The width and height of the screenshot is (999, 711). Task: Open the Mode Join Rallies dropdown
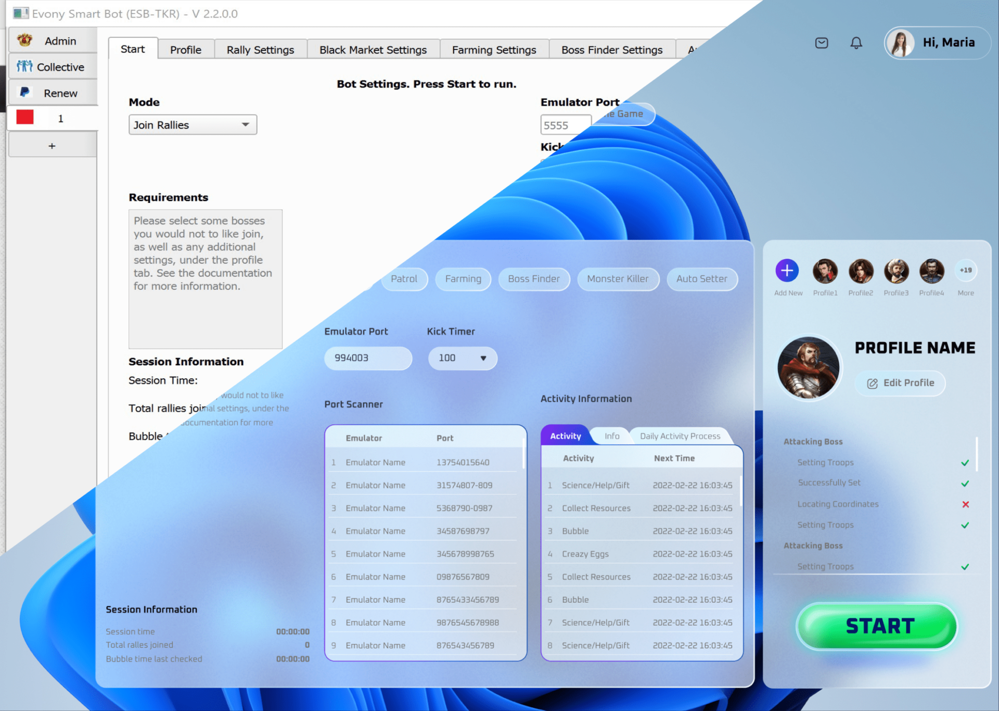pyautogui.click(x=193, y=125)
